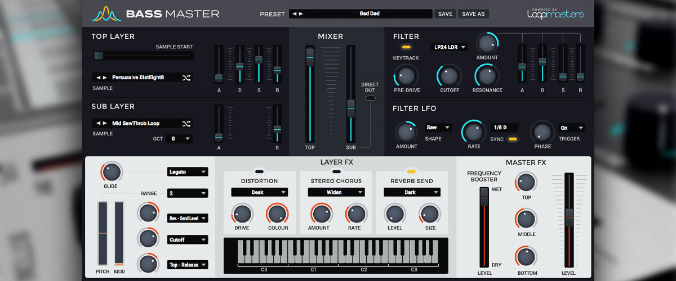The height and width of the screenshot is (281, 676).
Task: Go to next preset with right arrow
Action: [301, 13]
